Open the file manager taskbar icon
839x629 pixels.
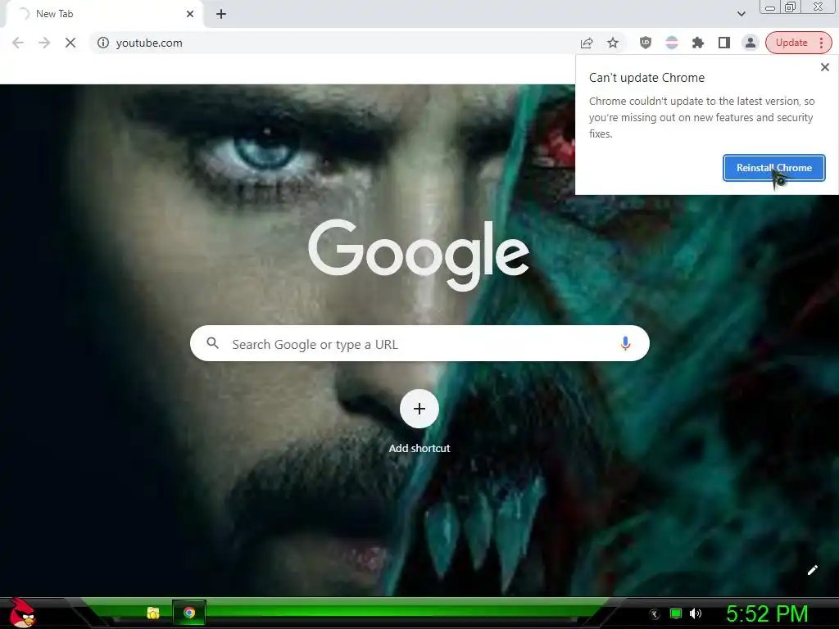pos(153,613)
